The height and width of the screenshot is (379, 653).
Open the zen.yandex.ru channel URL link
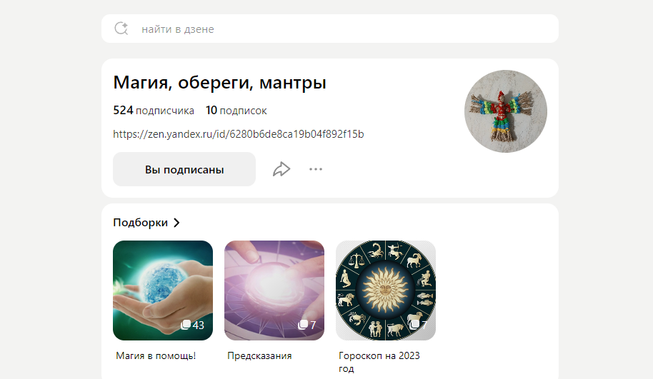pyautogui.click(x=238, y=134)
